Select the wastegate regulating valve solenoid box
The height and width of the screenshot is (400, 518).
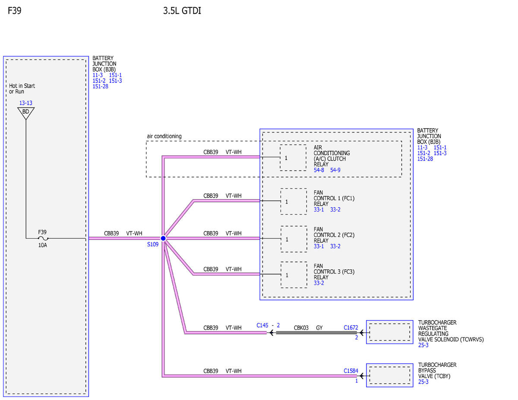point(390,332)
